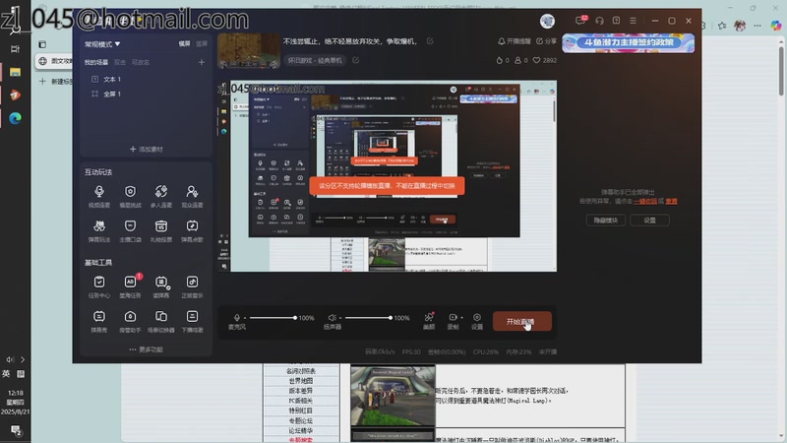Open the 弹幕点歌 feature
Viewport: 787px width, 443px height.
pyautogui.click(x=192, y=230)
